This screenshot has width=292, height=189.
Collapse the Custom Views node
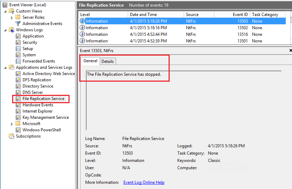6,11
